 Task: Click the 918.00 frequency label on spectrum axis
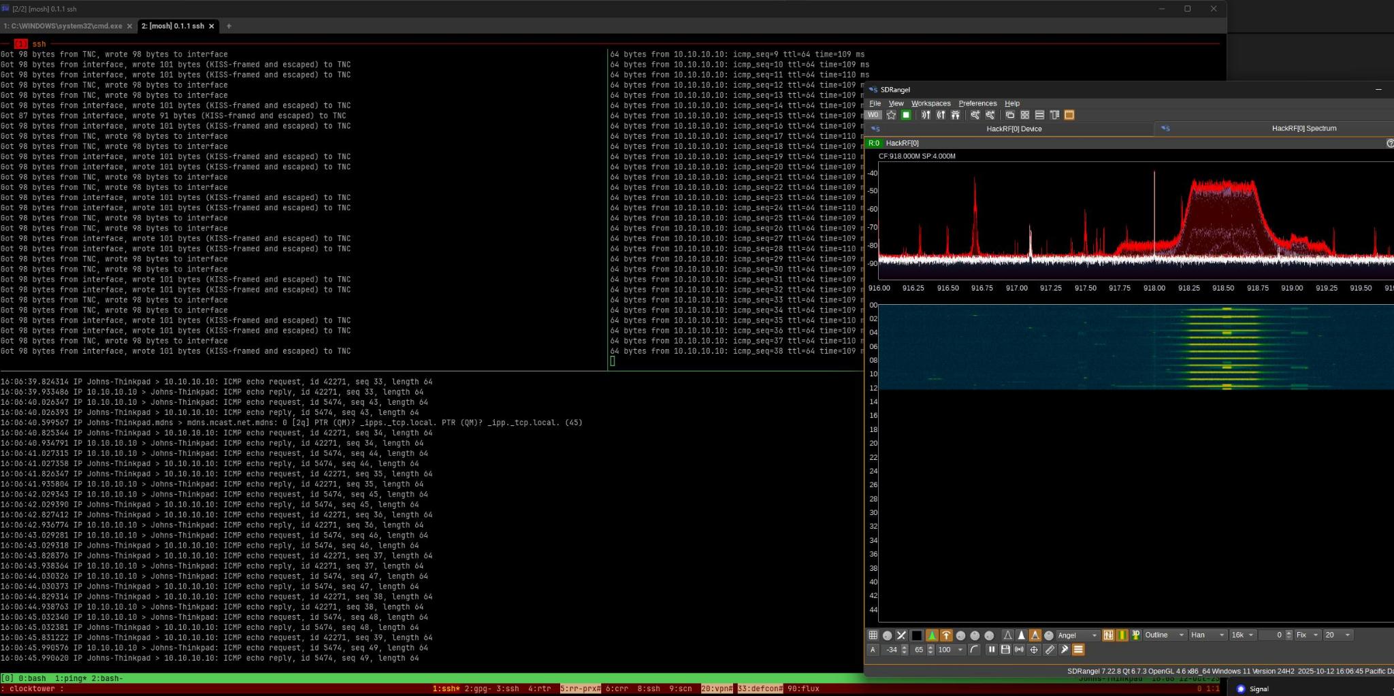click(1154, 288)
